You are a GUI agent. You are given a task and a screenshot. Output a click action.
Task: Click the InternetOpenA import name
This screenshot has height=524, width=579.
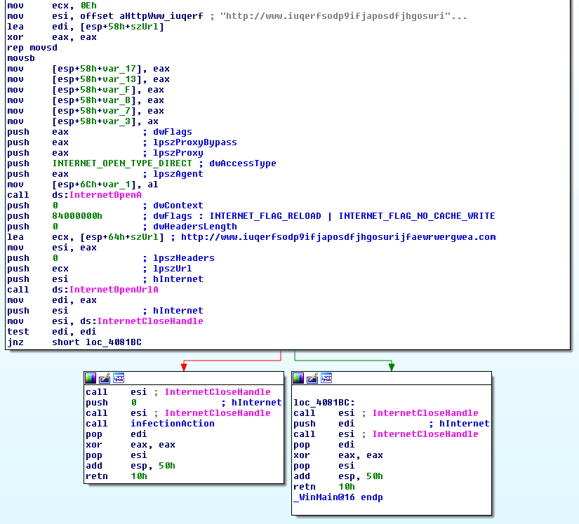105,195
